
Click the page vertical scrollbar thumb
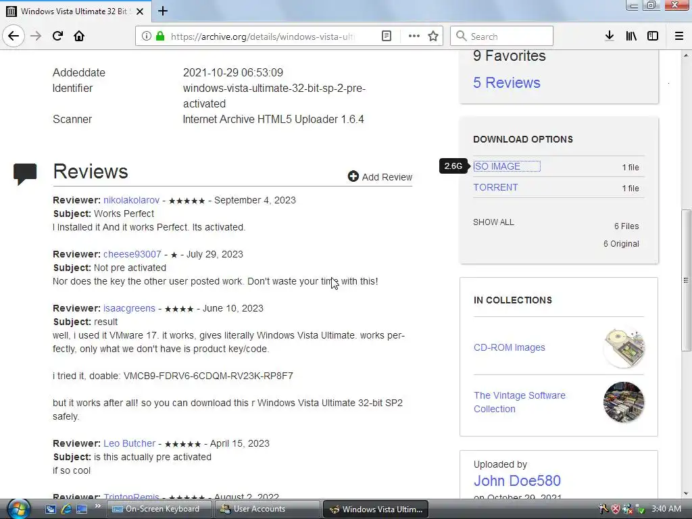click(x=685, y=280)
